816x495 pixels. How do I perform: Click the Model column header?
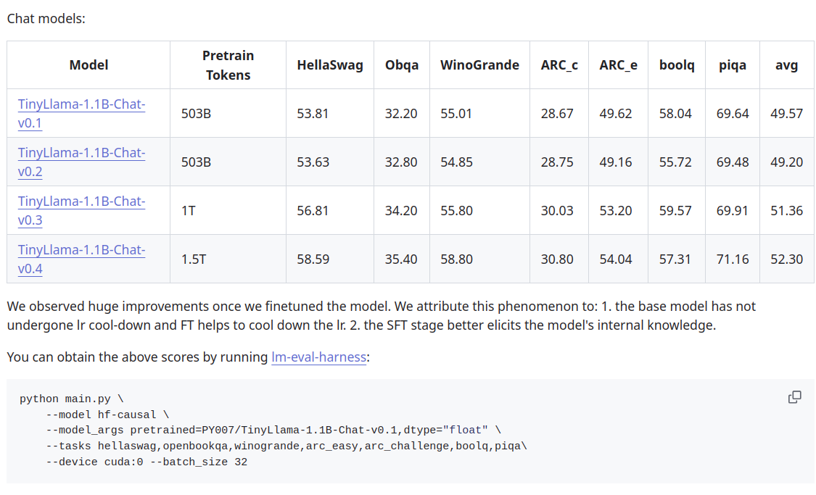(x=88, y=65)
